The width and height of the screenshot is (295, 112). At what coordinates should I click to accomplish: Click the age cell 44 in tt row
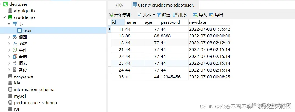click(x=152, y=77)
